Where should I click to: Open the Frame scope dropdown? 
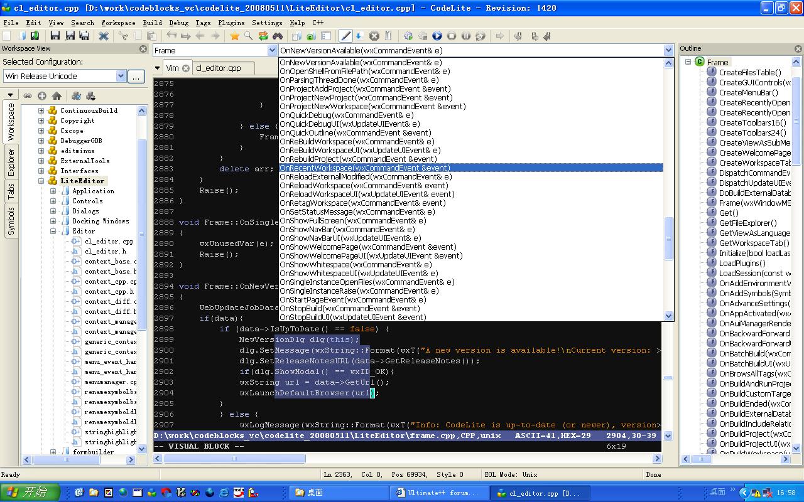click(x=272, y=51)
